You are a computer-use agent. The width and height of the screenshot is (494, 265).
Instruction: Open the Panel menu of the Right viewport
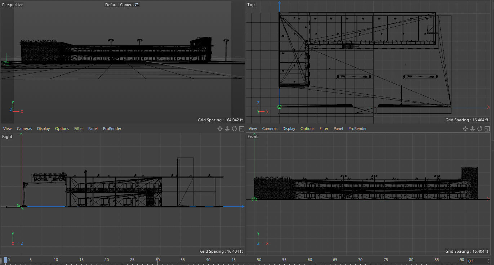[x=93, y=129]
